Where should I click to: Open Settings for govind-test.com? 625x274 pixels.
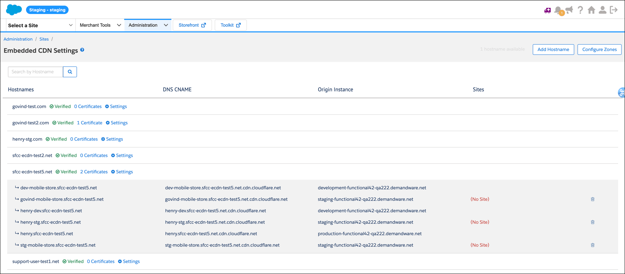pyautogui.click(x=116, y=106)
